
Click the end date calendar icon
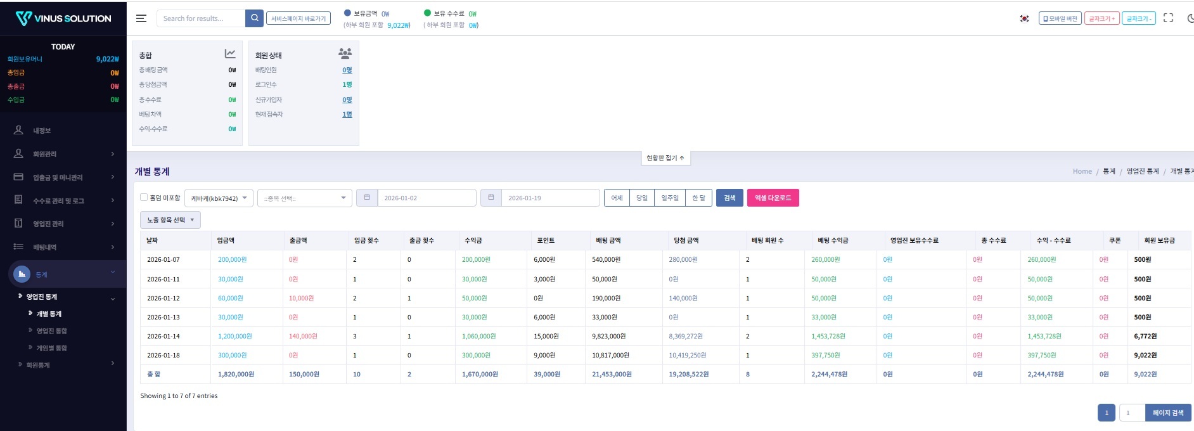pos(491,198)
